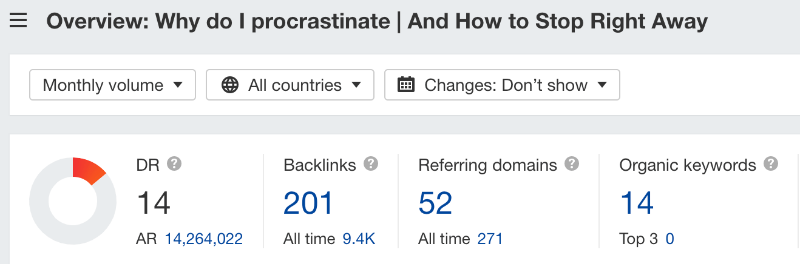Image resolution: width=800 pixels, height=264 pixels.
Task: Click the globe icon for countries
Action: coord(230,85)
